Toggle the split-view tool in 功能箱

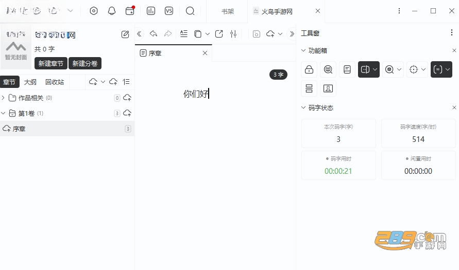[x=365, y=69]
